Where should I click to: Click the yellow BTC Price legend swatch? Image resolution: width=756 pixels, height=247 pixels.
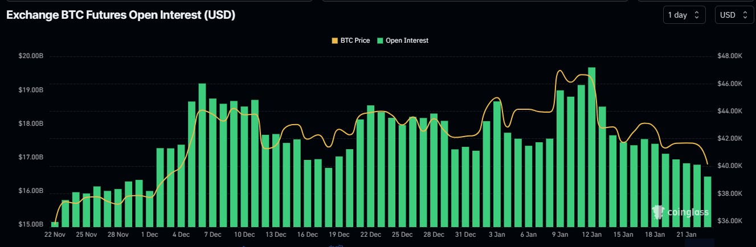pos(334,40)
